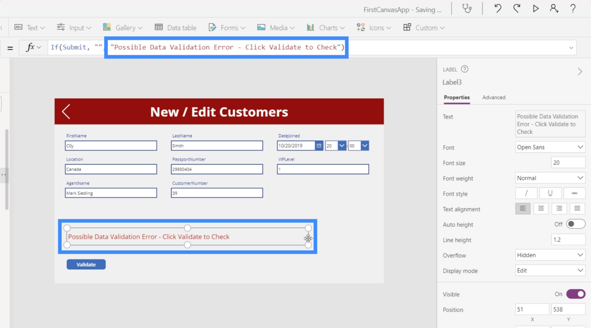Click the left panel scrollbar
591x328 pixels.
coord(7,170)
